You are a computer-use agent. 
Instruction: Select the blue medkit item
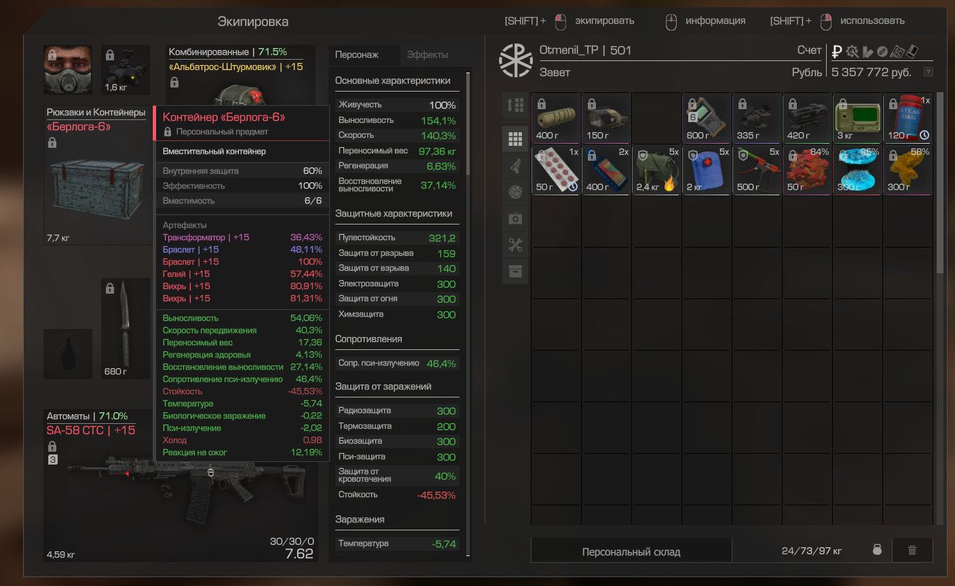coord(707,171)
